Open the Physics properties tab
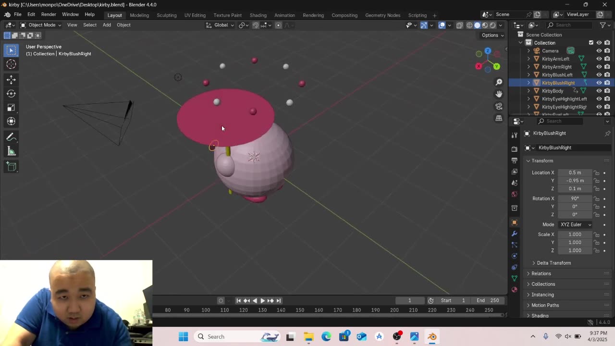The height and width of the screenshot is (346, 615). [x=515, y=256]
